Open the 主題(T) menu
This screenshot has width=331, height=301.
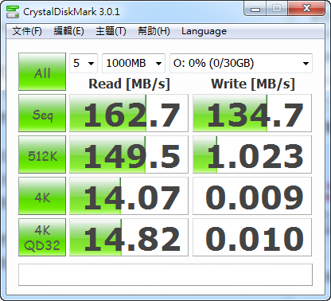point(111,31)
